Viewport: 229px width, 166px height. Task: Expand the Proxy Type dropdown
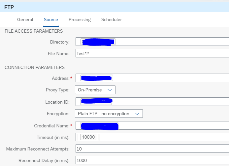click(95, 90)
